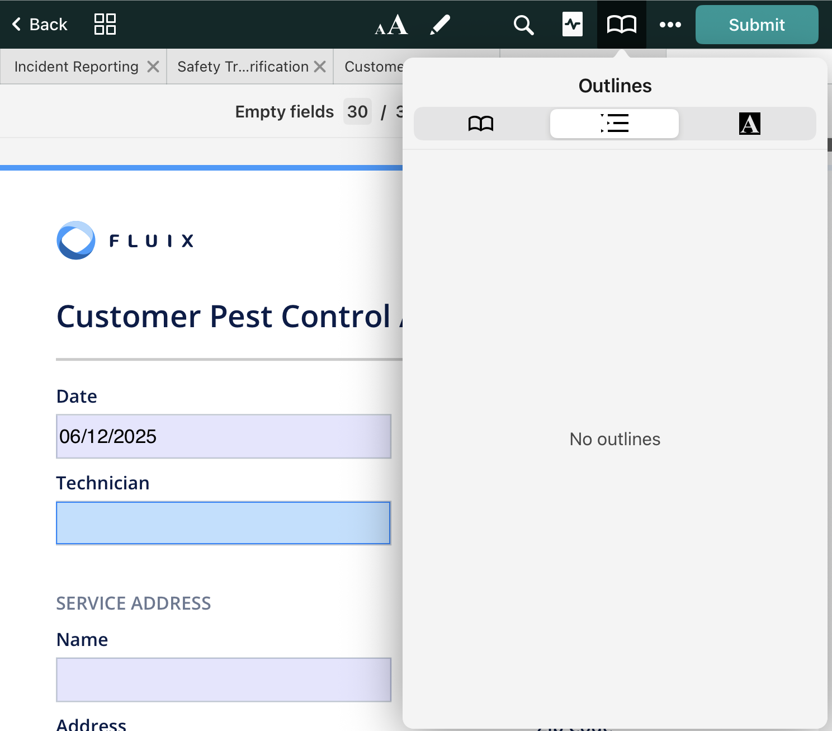The height and width of the screenshot is (731, 832).
Task: Close the Outlines book icon in toolbar
Action: 621,25
